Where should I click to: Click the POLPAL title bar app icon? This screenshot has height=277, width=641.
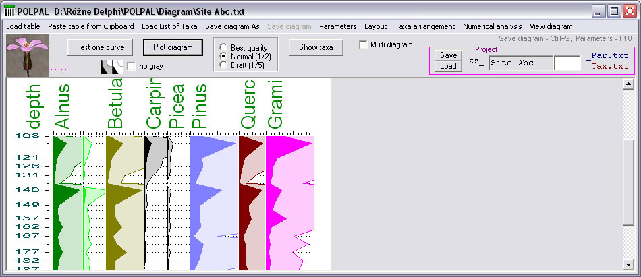[x=9, y=11]
